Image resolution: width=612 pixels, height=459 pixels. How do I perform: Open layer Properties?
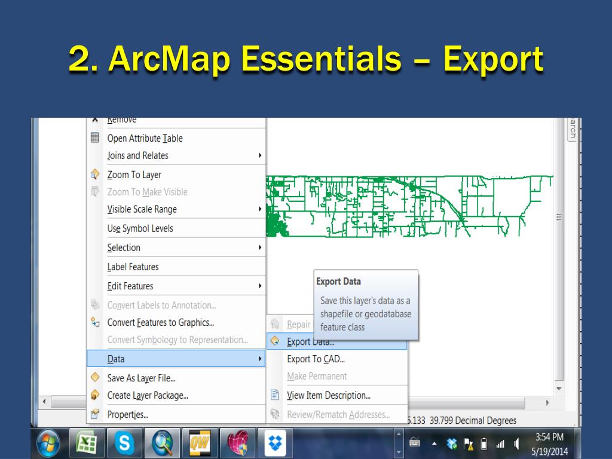(176, 414)
